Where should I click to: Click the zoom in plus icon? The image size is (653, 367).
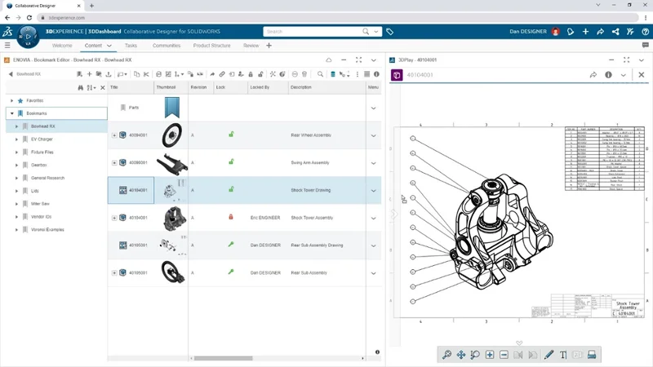click(490, 355)
